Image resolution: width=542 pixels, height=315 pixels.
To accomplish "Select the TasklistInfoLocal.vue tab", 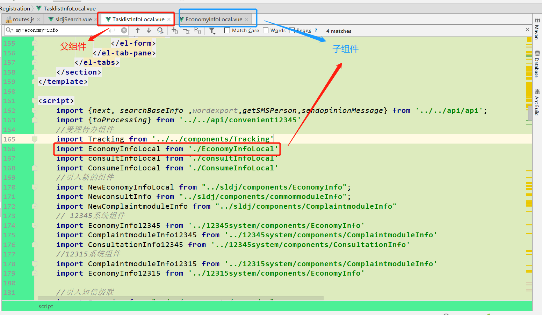I will click(138, 19).
